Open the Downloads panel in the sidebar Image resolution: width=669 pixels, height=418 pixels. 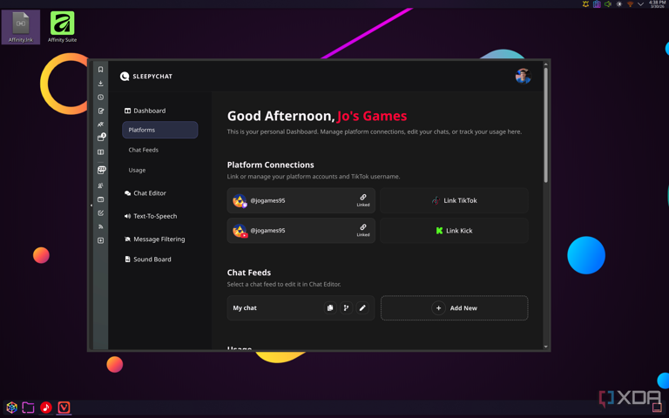[101, 84]
